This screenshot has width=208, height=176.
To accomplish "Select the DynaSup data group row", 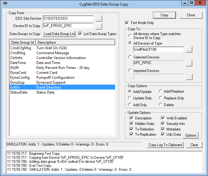I will [x=62, y=82].
